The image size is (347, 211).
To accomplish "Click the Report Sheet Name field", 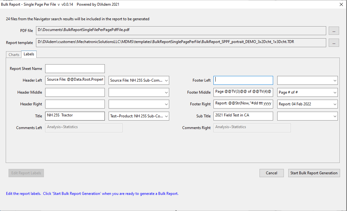I will [75, 69].
